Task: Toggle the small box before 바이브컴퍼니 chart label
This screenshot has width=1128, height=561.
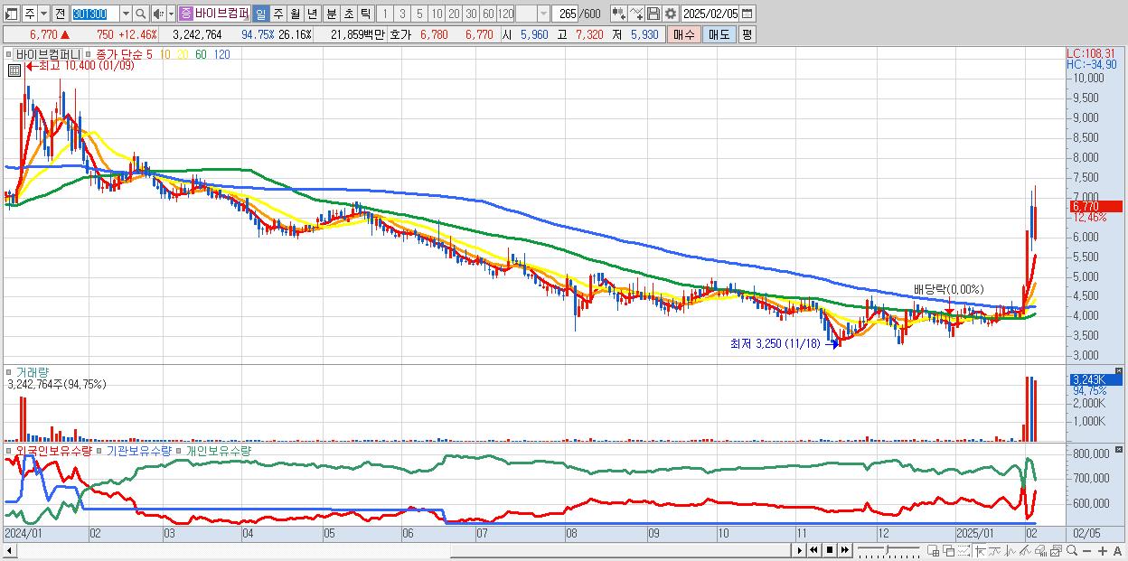Action: [8, 54]
